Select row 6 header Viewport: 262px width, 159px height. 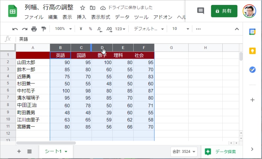[x=8, y=90]
